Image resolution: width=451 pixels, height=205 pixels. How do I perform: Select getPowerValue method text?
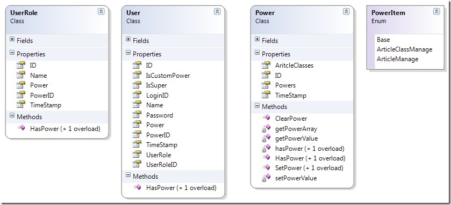297,138
